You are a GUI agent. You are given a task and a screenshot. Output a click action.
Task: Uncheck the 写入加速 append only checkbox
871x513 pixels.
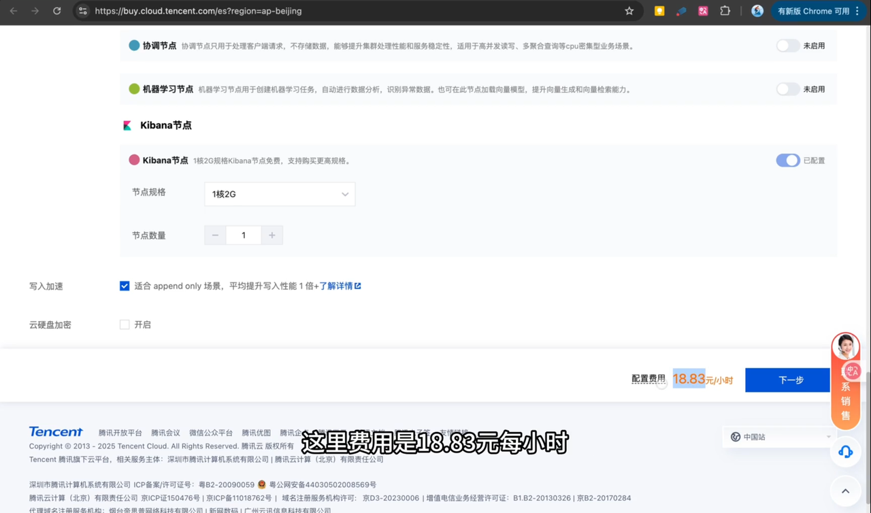[x=125, y=286]
